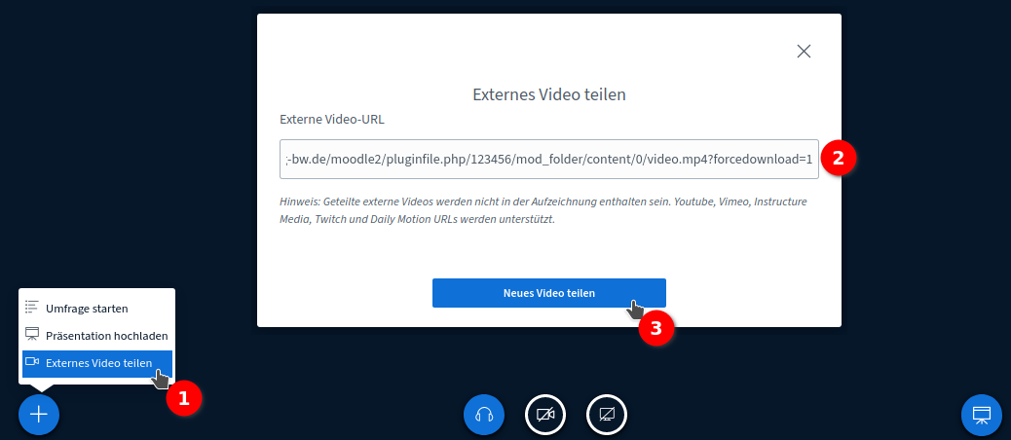Click the presentation screen icon in the menu

point(32,334)
